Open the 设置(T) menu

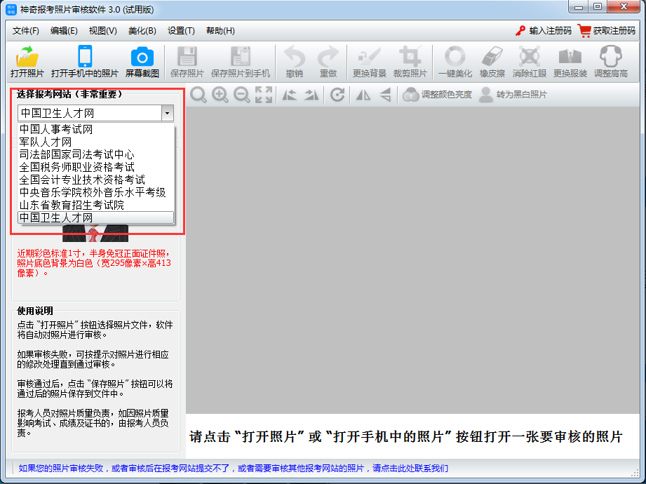tap(181, 31)
